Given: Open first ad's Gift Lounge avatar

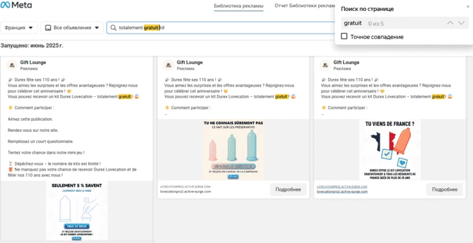Looking at the screenshot, I should [x=12, y=65].
